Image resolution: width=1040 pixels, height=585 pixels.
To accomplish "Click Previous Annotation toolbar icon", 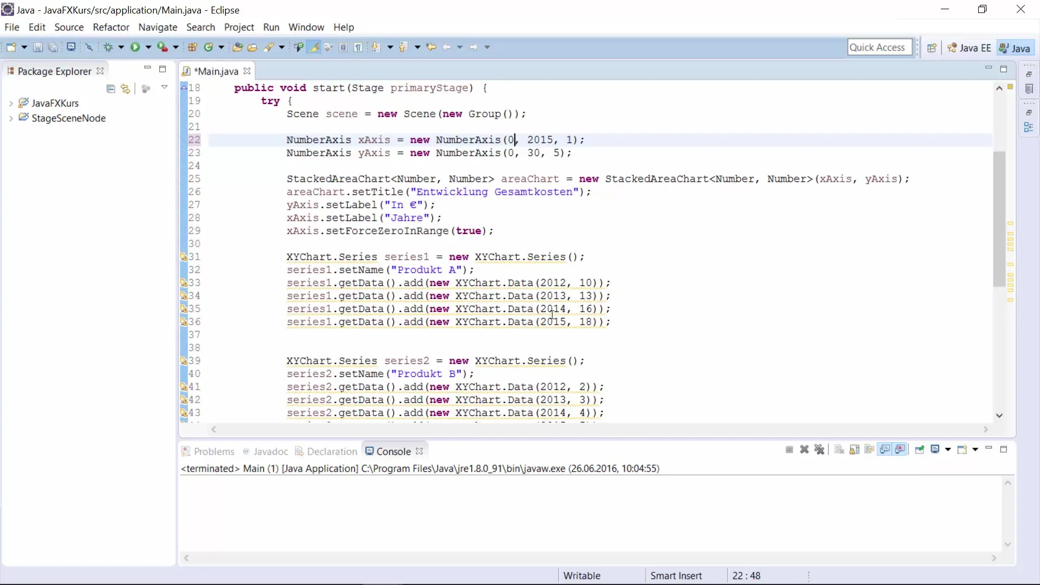I will (x=403, y=48).
